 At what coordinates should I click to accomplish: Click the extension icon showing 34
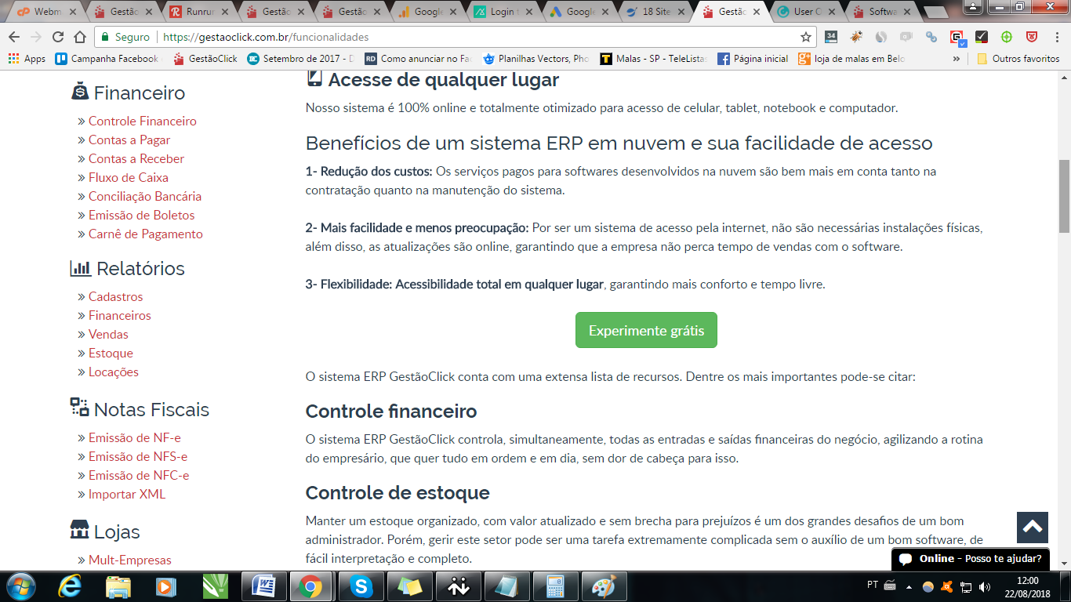tap(831, 37)
